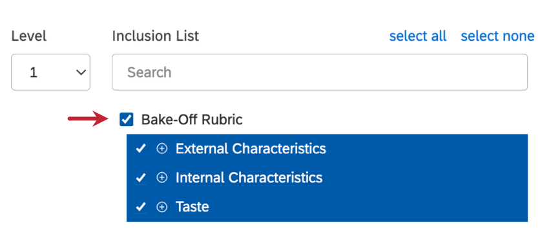Uncheck the External Characteristics checkmark
Viewport: 549px width, 238px height.
pyautogui.click(x=140, y=149)
